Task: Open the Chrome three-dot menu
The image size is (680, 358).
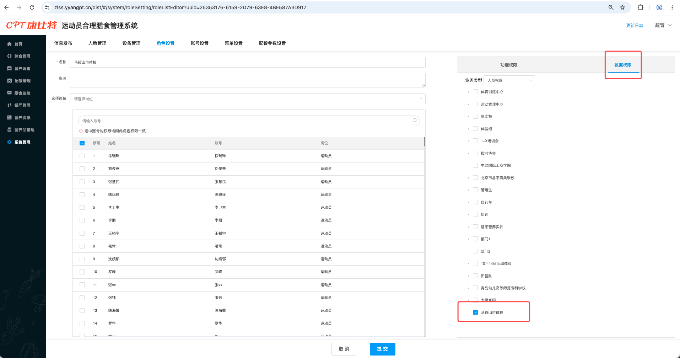Action: tap(672, 7)
